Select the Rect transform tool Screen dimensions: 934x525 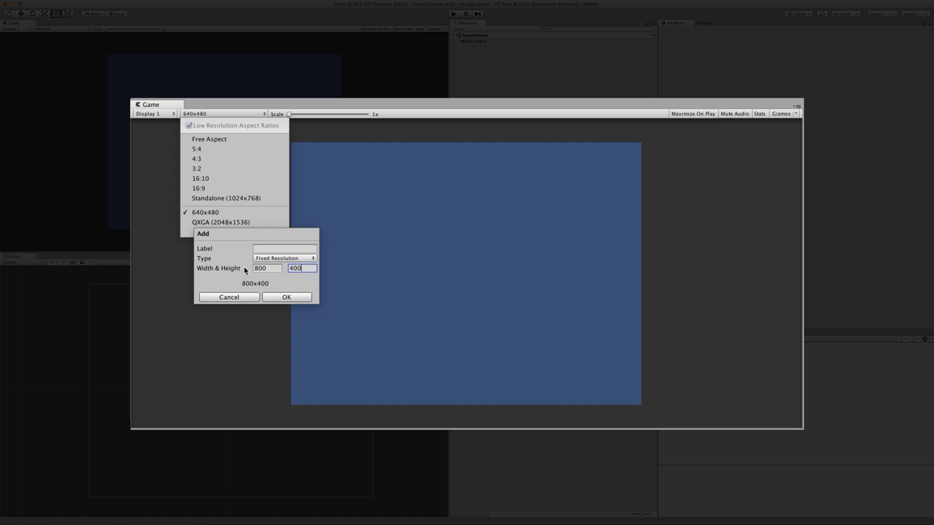tap(55, 14)
